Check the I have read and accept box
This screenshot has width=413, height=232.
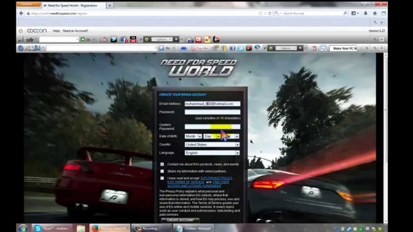point(162,178)
